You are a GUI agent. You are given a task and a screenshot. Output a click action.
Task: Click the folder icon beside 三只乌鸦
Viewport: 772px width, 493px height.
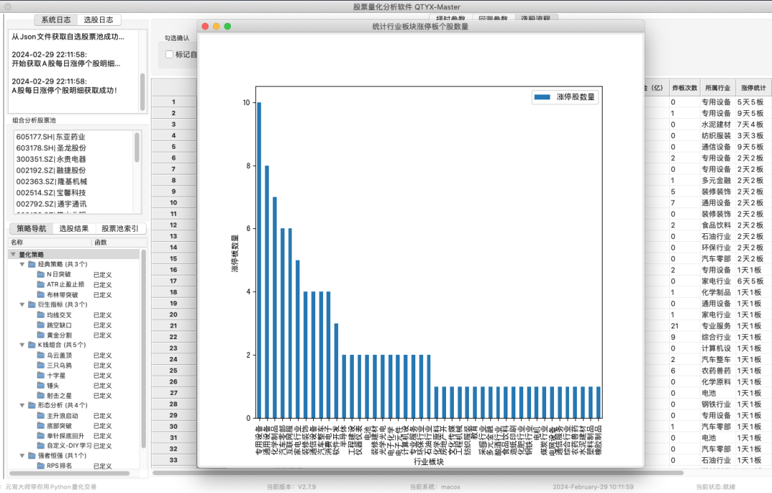pos(41,366)
